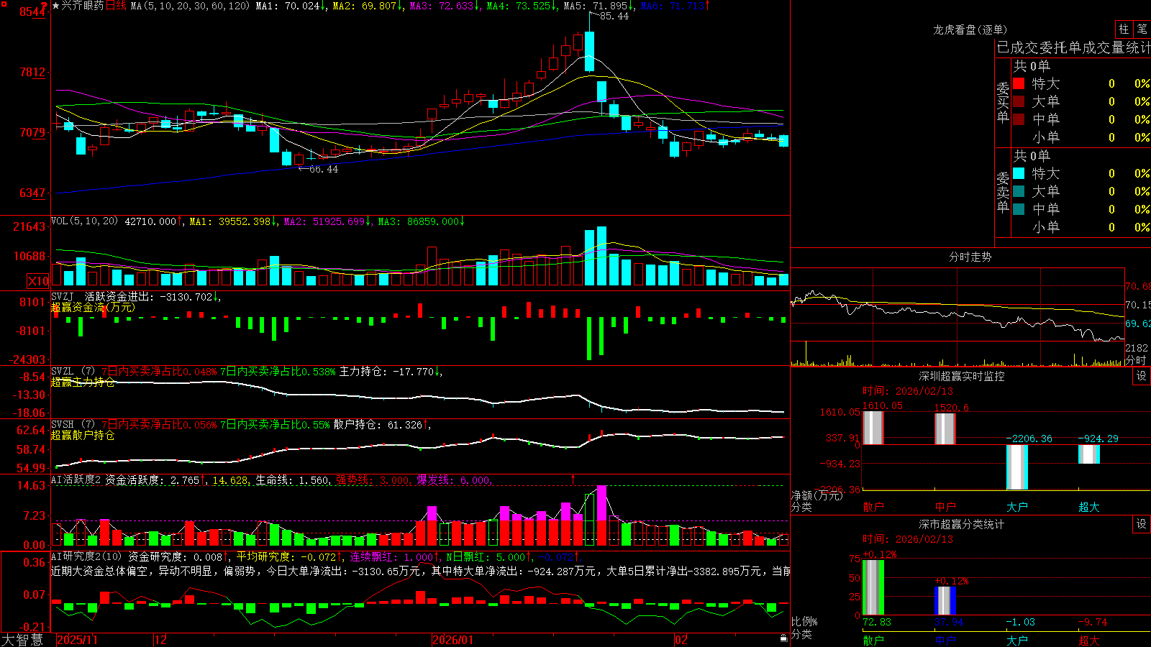Click the star icon beside 兴齐眼药
The height and width of the screenshot is (647, 1151).
(x=55, y=6)
